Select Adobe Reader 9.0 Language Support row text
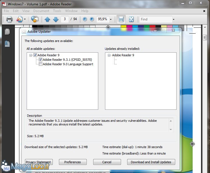This screenshot has height=173, width=210. [x=68, y=64]
